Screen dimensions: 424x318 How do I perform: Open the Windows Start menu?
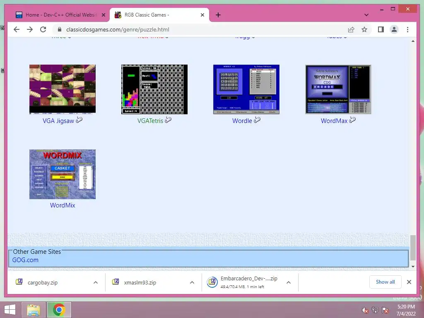pyautogui.click(x=10, y=310)
